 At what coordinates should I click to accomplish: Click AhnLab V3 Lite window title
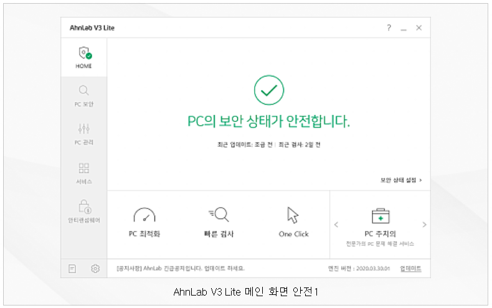tap(92, 28)
